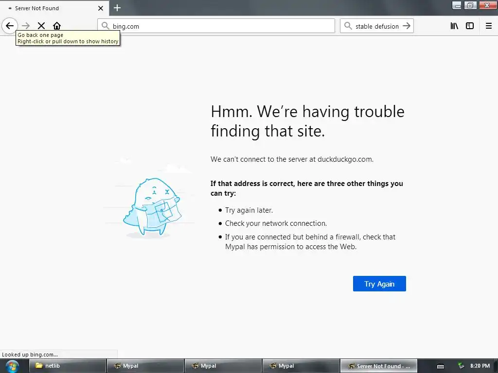Select the Server Not Found tab
The image size is (498, 373).
coord(54,8)
